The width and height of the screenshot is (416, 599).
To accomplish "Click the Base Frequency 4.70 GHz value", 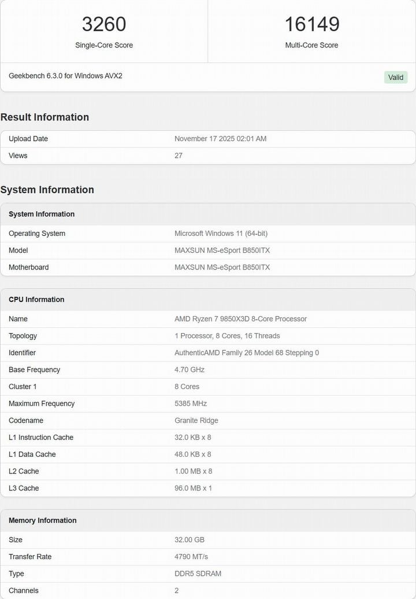I will point(190,369).
